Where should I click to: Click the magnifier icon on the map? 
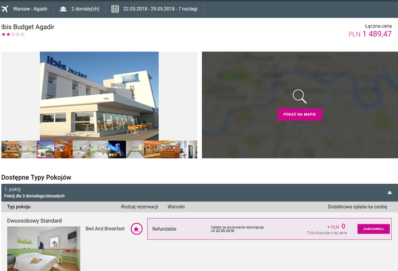coord(300,96)
